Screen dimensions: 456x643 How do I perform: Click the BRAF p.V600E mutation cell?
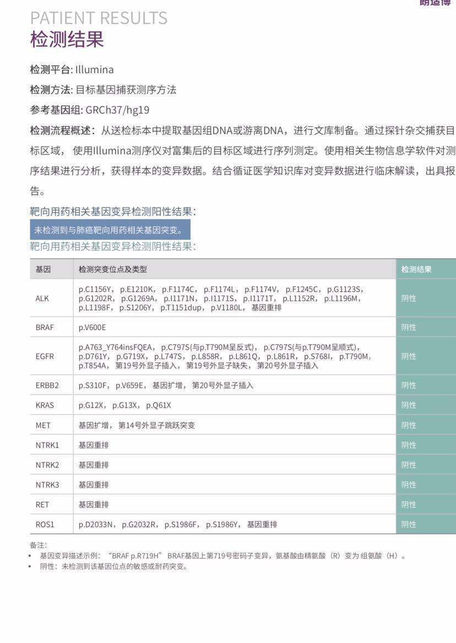pyautogui.click(x=93, y=327)
